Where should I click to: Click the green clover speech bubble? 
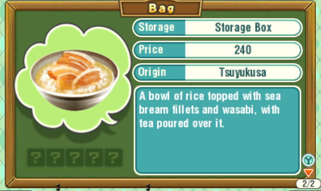73,78
